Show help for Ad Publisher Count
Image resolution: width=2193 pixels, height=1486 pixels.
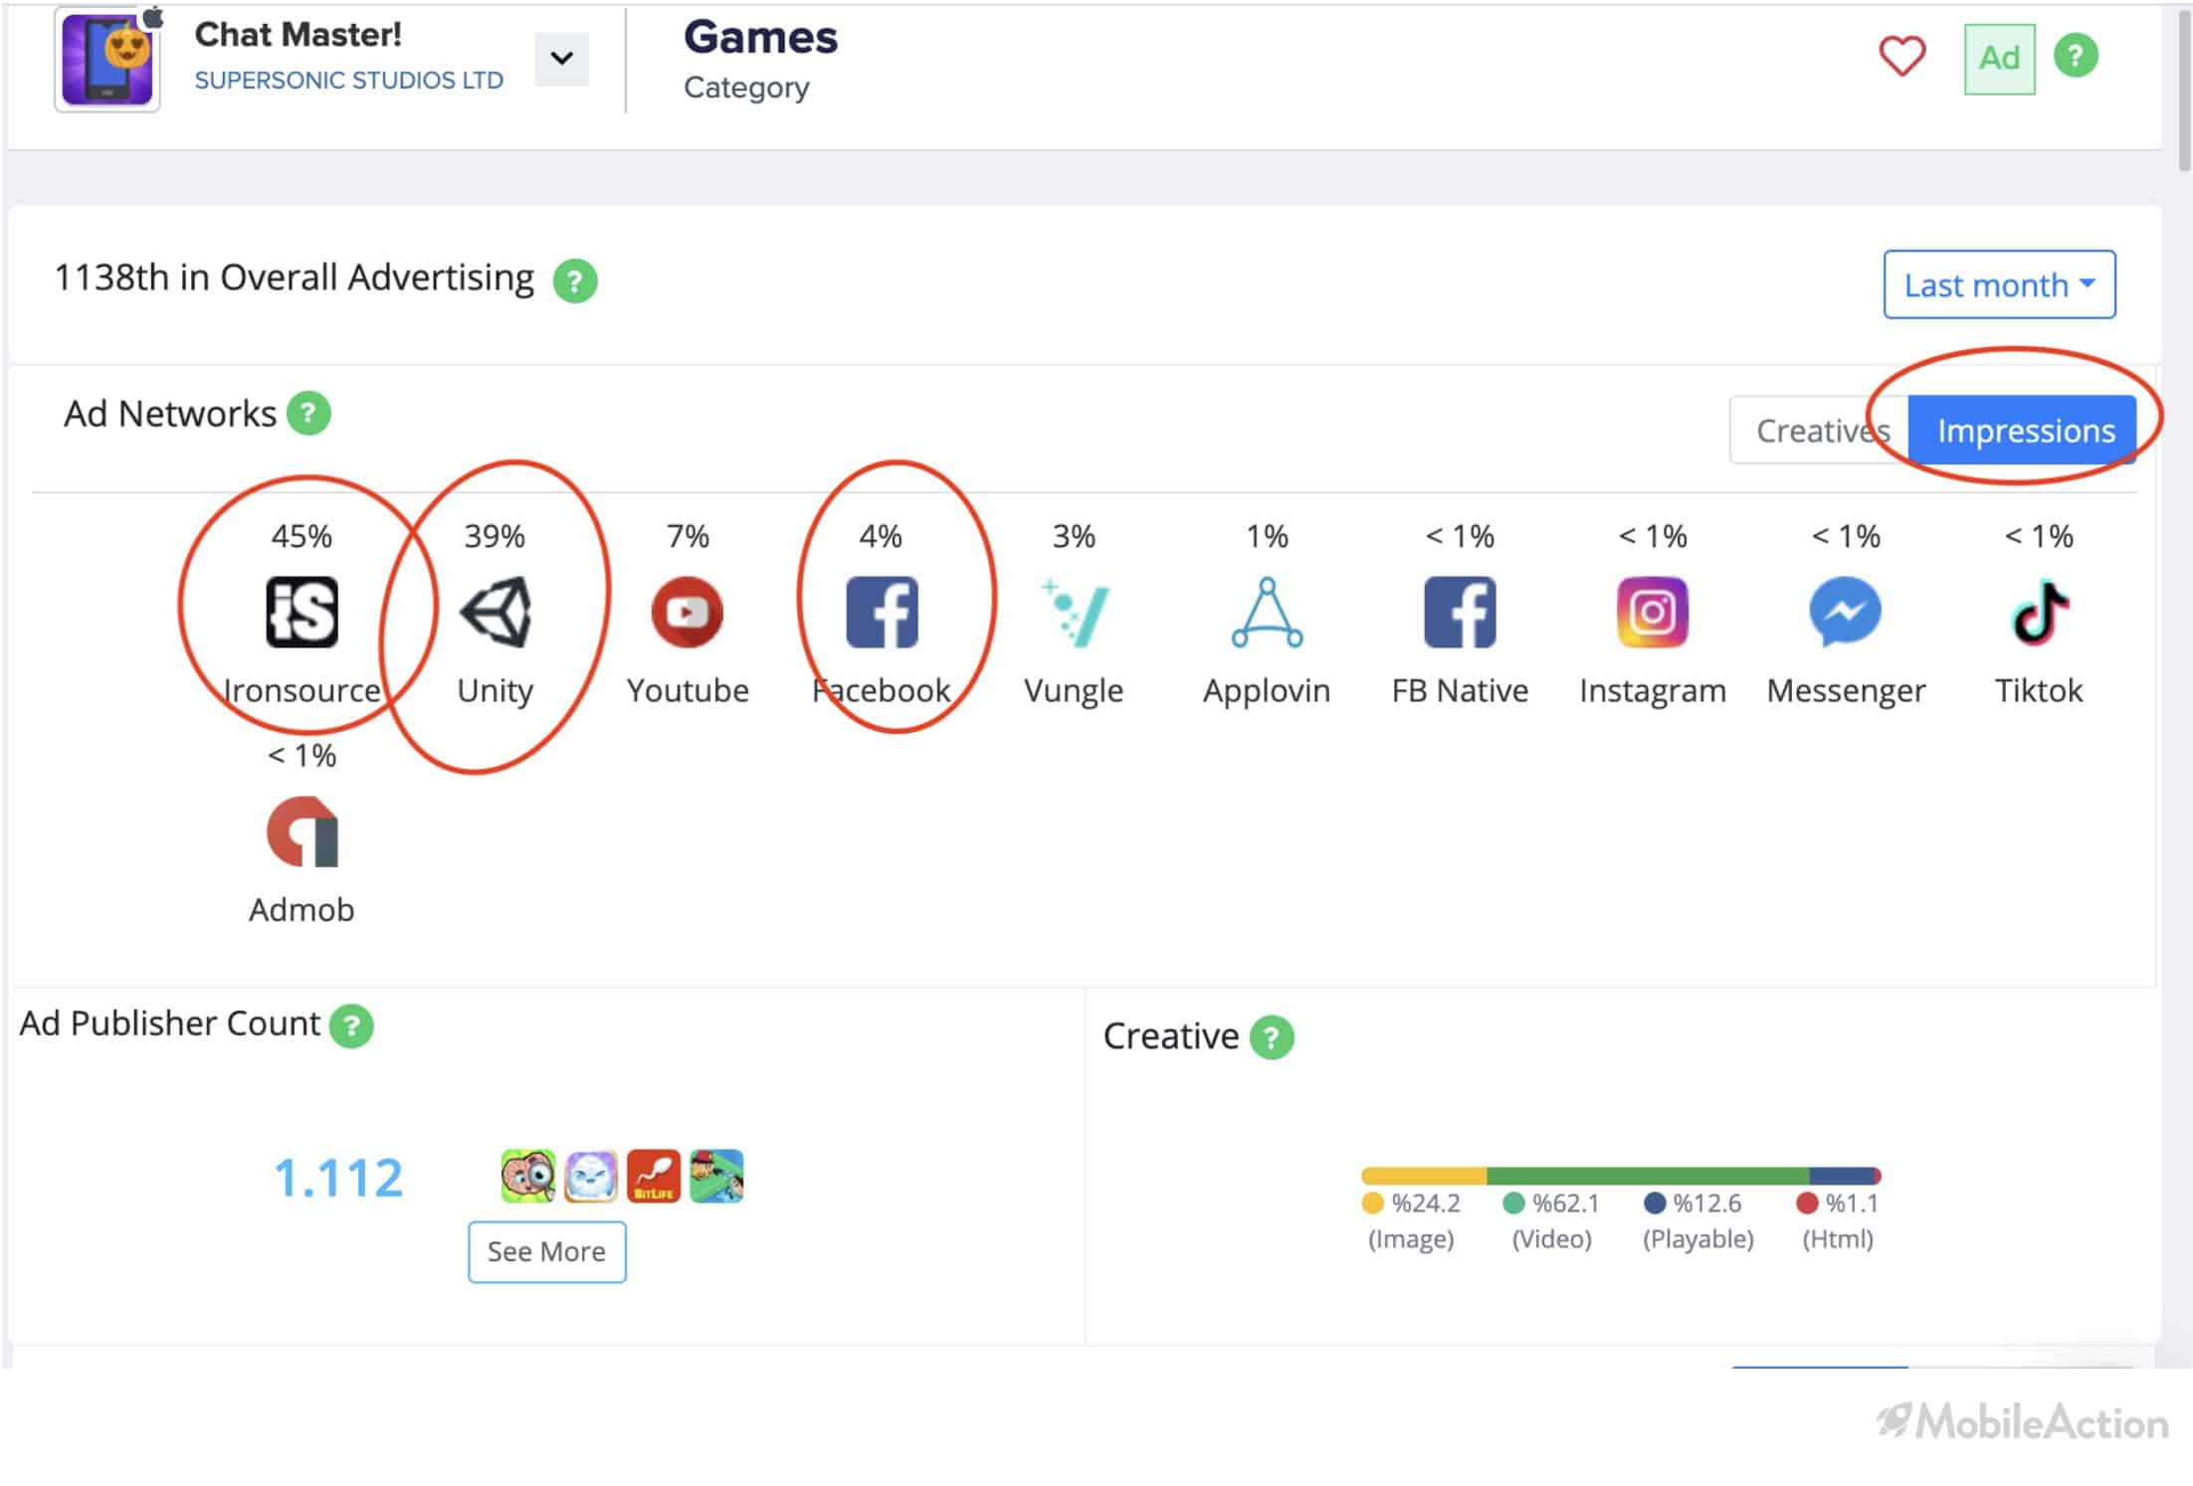click(x=351, y=1025)
